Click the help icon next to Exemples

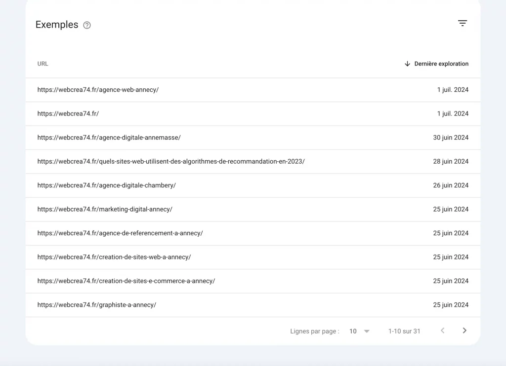[87, 25]
